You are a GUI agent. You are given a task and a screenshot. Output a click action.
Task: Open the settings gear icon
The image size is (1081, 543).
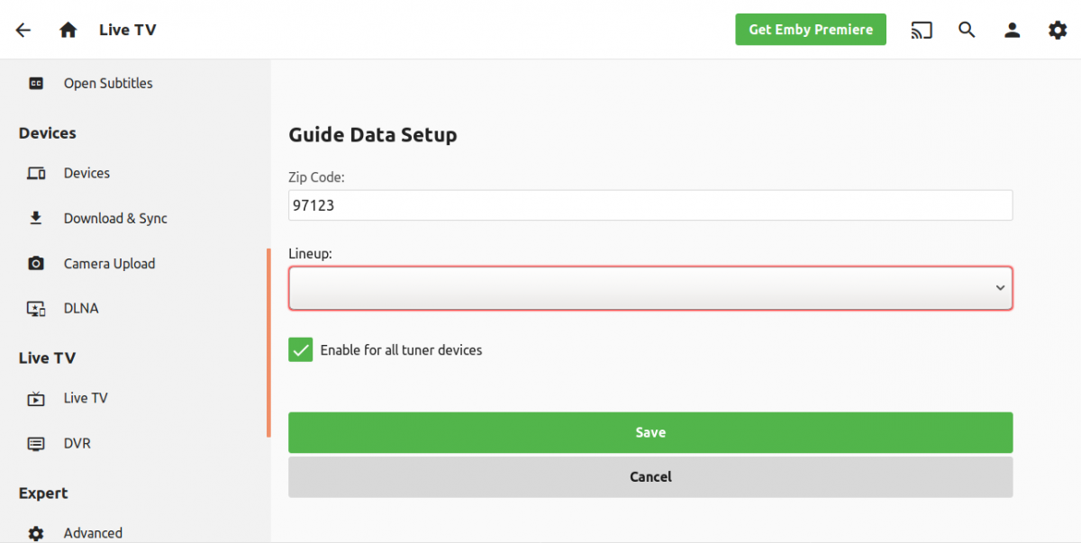click(x=1057, y=30)
